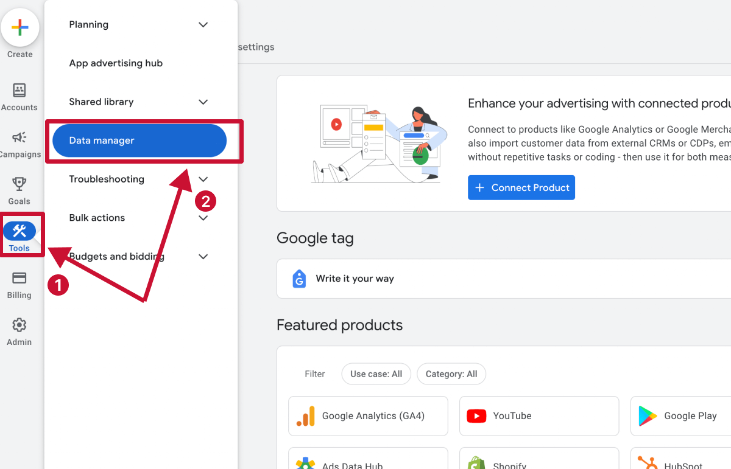Open Billing card icon
The image size is (731, 469).
pyautogui.click(x=19, y=278)
